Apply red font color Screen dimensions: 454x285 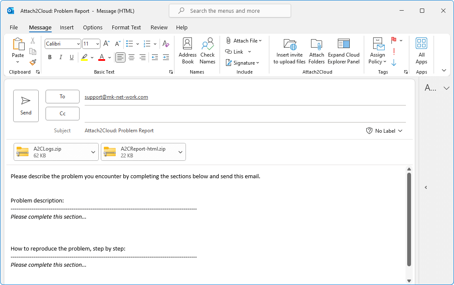click(102, 57)
